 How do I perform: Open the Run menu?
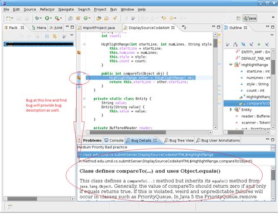[x=113, y=9]
